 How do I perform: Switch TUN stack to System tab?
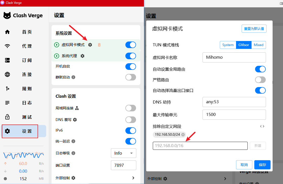coord(228,45)
